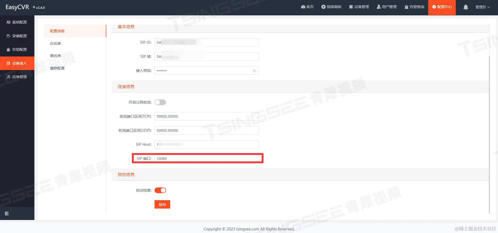This screenshot has width=498, height=233.
Task: Click the 首页 dashboard icon
Action: click(303, 7)
